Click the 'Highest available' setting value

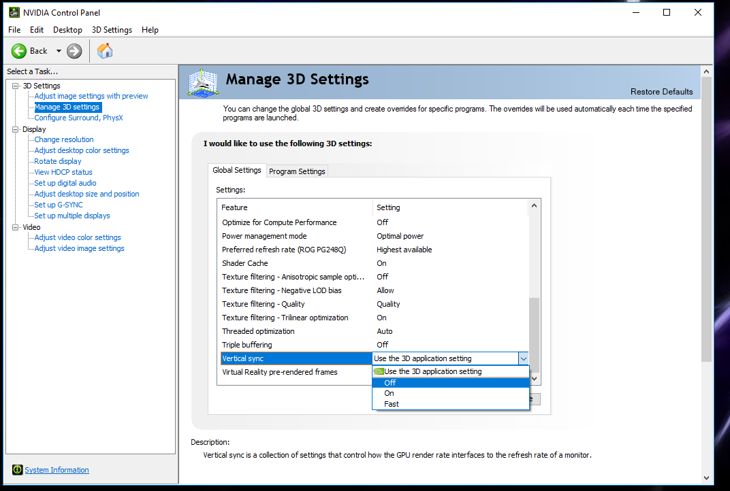tap(404, 250)
